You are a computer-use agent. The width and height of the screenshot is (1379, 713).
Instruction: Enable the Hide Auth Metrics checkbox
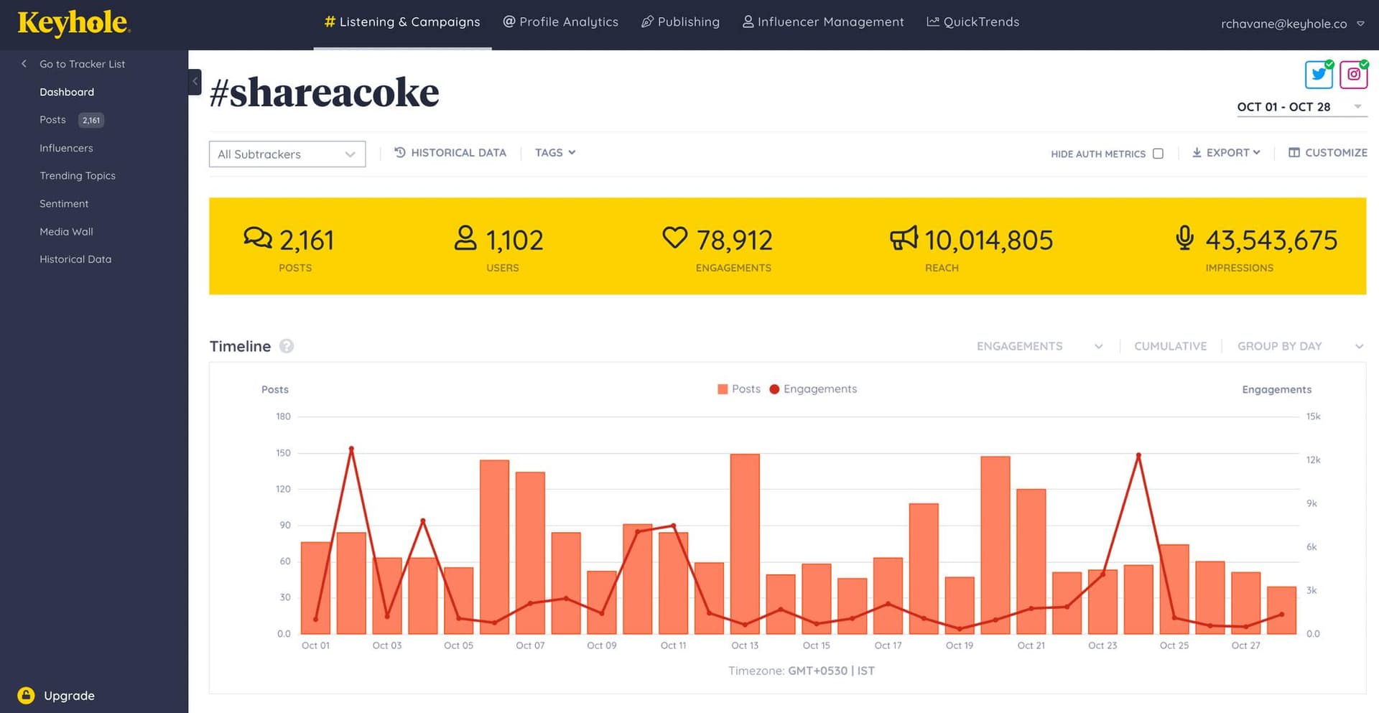(1158, 153)
